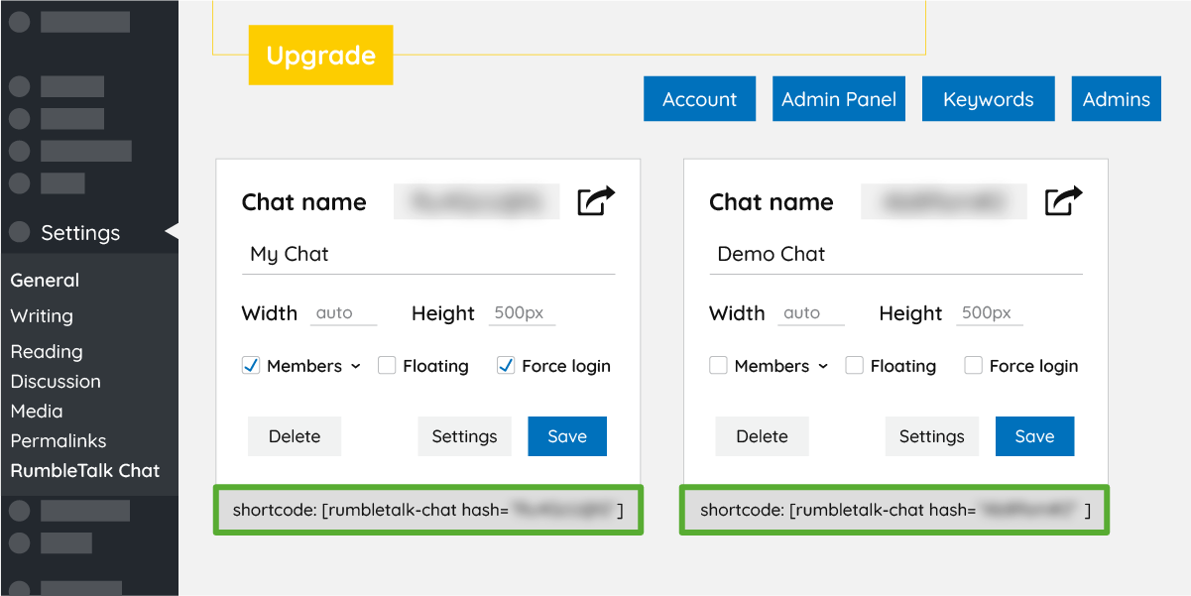Collapse the Settings submenu arrow

point(173,232)
